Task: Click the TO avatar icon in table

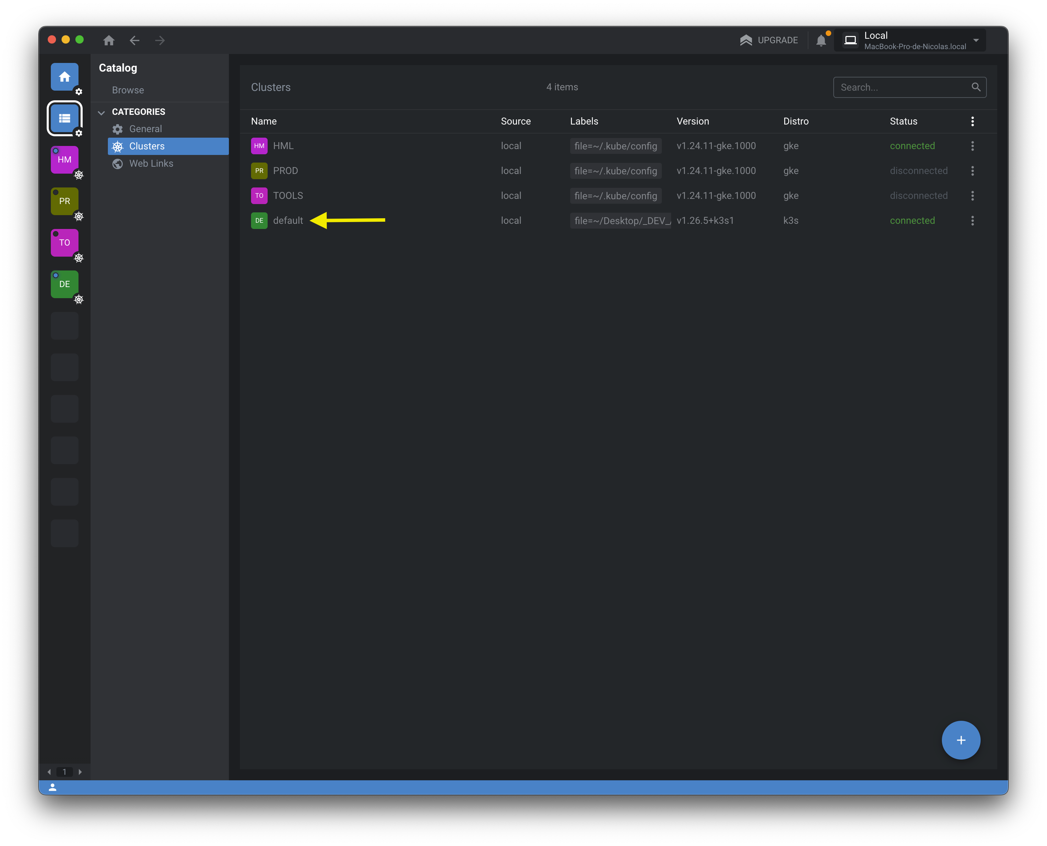Action: 259,195
